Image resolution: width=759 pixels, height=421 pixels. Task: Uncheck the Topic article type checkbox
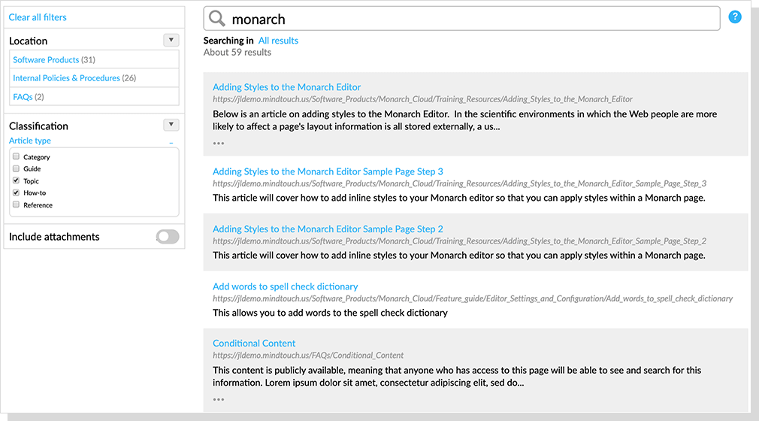(x=16, y=181)
